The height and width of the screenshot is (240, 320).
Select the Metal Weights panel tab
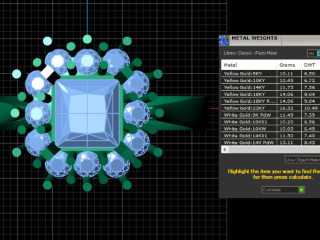(x=255, y=40)
